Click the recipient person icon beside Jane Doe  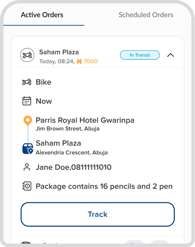(27, 167)
